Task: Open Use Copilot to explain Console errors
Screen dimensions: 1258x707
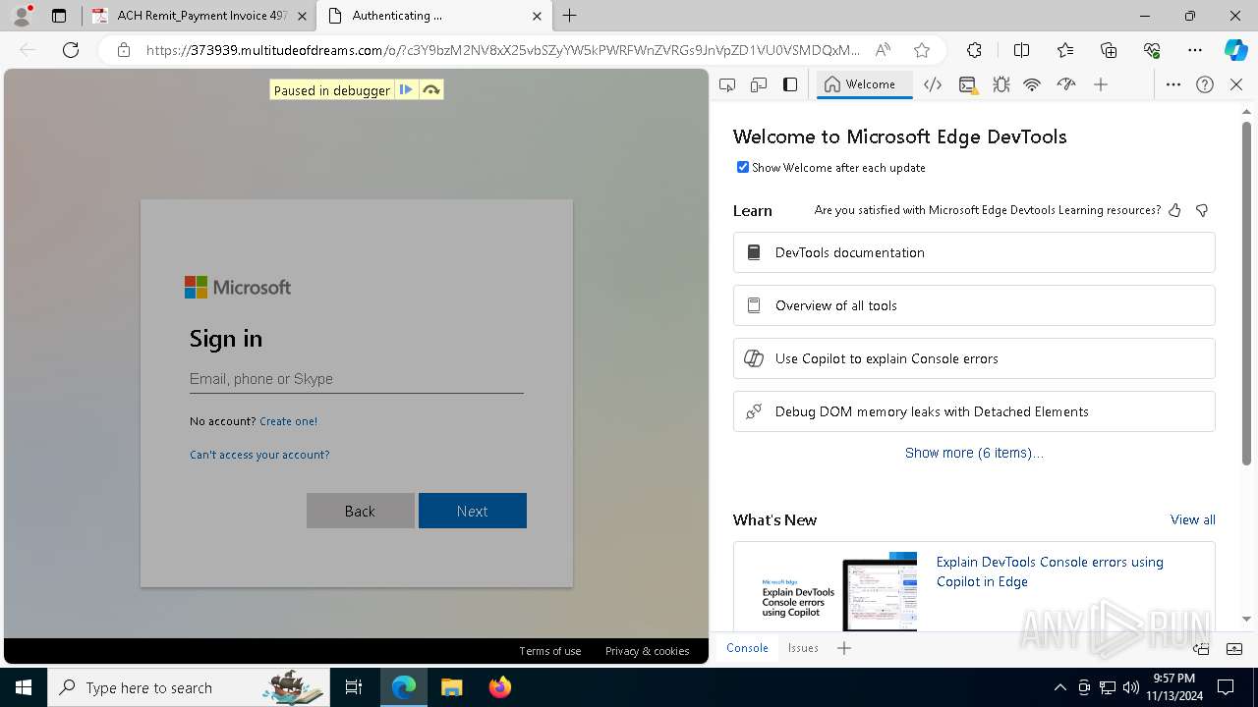Action: pyautogui.click(x=974, y=358)
